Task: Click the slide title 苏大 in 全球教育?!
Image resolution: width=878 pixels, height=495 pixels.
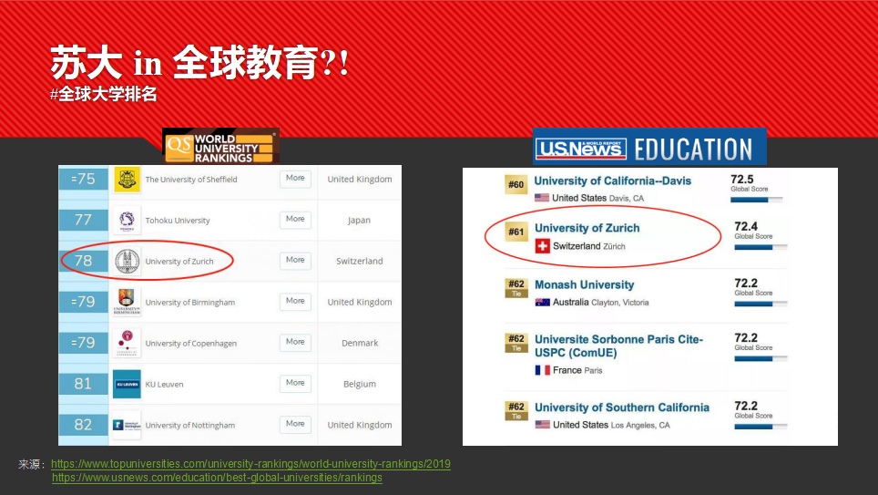Action: pyautogui.click(x=199, y=62)
